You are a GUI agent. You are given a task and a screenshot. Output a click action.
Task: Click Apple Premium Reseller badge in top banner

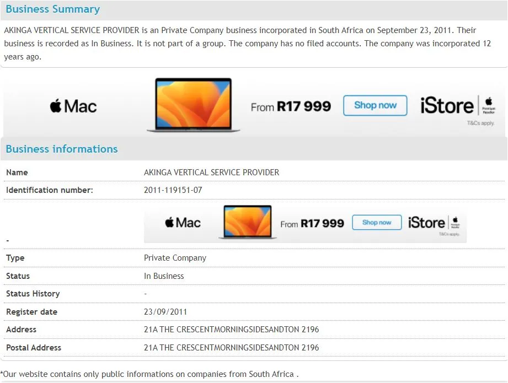(489, 106)
